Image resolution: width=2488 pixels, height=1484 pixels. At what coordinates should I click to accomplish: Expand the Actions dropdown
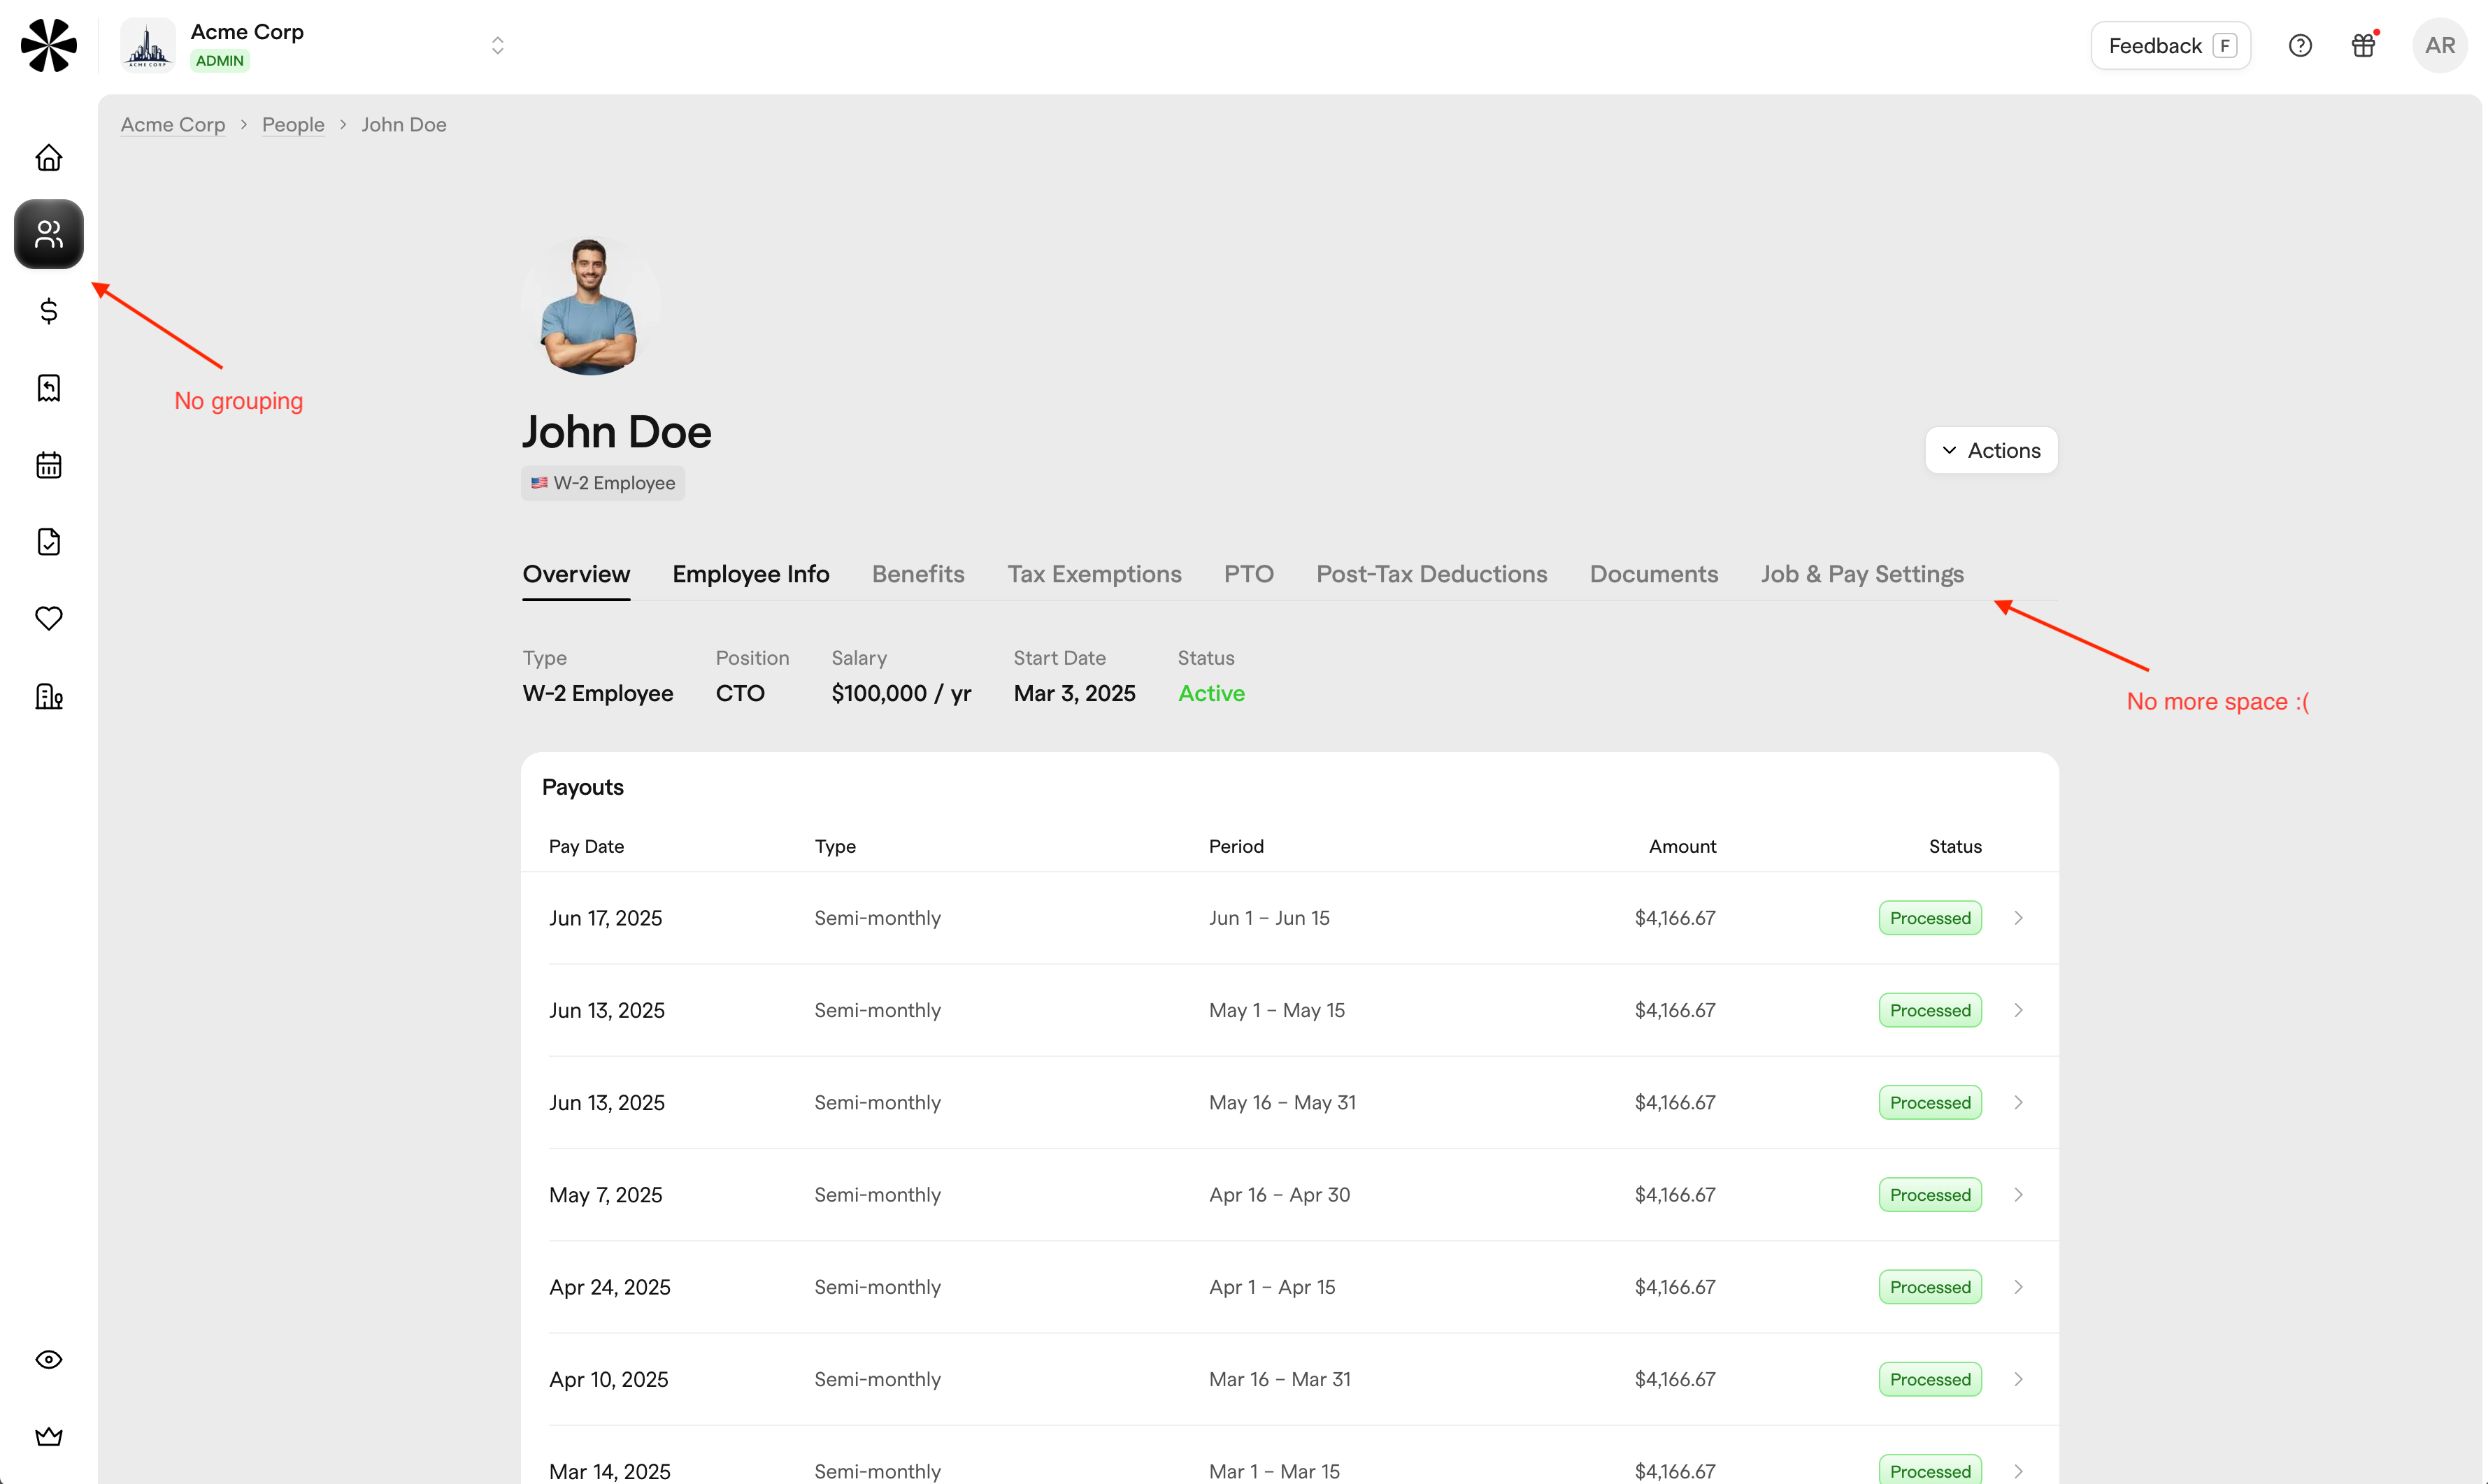point(1991,450)
